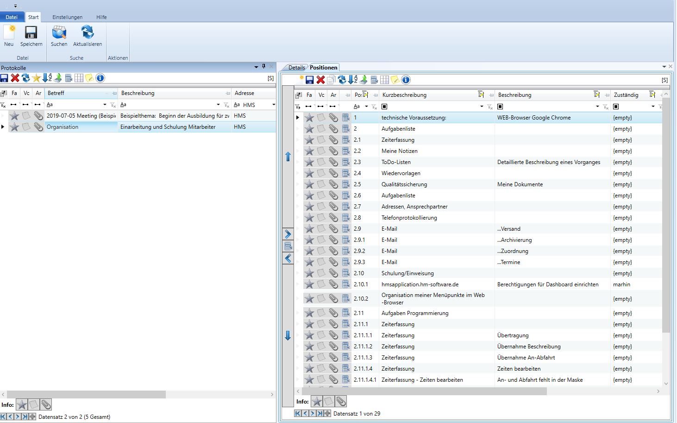The image size is (677, 423).
Task: Click the Speichern ribbon button
Action: (x=31, y=36)
